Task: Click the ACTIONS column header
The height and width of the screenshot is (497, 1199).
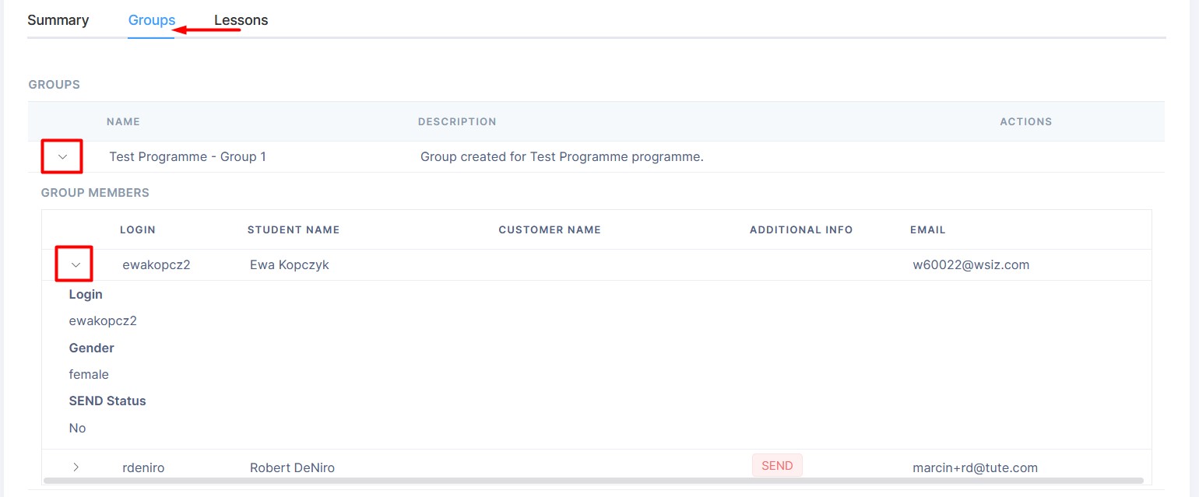Action: tap(1025, 122)
